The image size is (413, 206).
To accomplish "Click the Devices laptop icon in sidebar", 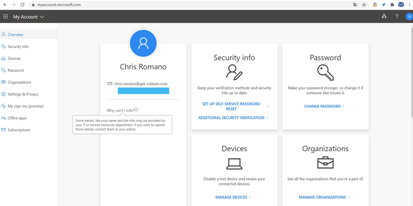I will [3, 58].
